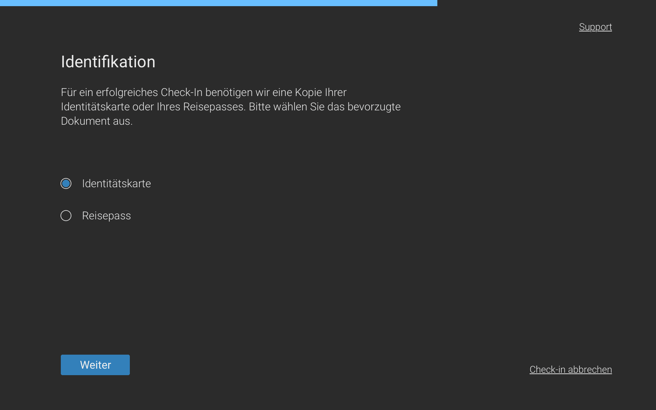This screenshot has width=656, height=410.
Task: Click the word Reisepasses in description
Action: pyautogui.click(x=214, y=107)
